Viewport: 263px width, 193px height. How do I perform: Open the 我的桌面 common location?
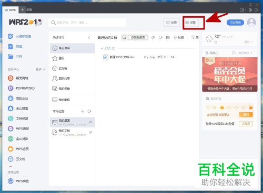(x=72, y=122)
